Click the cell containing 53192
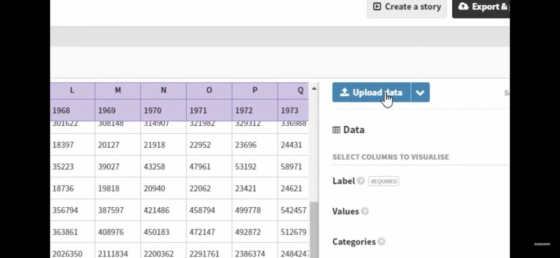 [x=255, y=167]
